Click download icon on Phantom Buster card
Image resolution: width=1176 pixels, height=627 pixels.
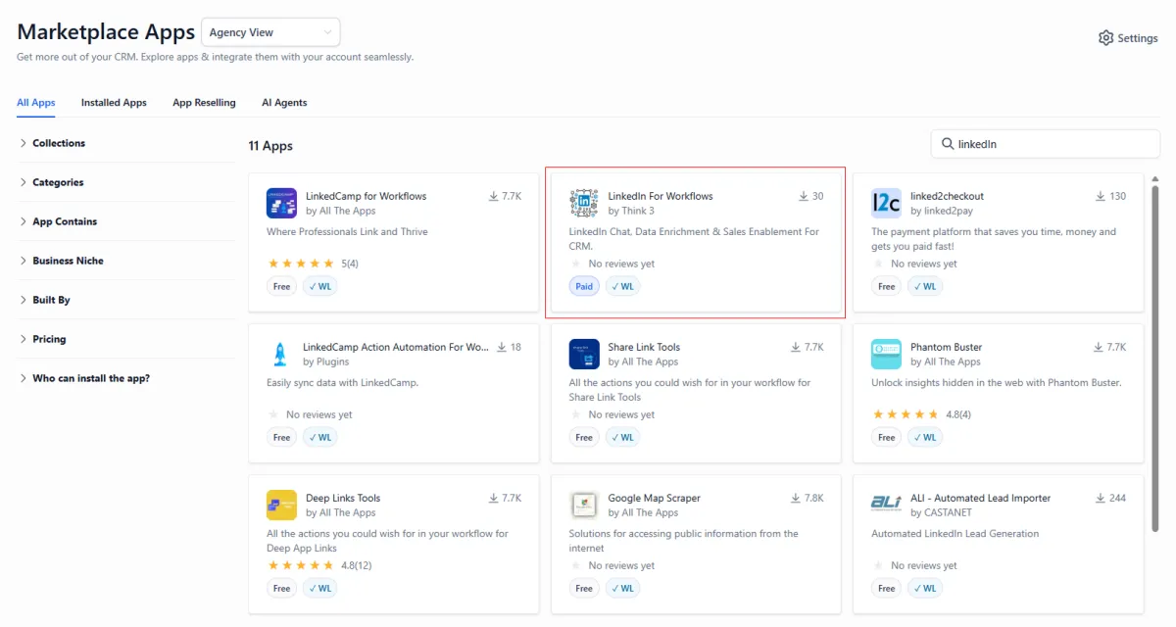pyautogui.click(x=1098, y=347)
